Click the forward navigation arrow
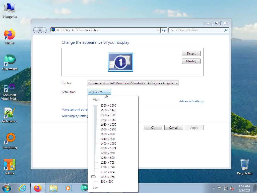 [x=43, y=30]
